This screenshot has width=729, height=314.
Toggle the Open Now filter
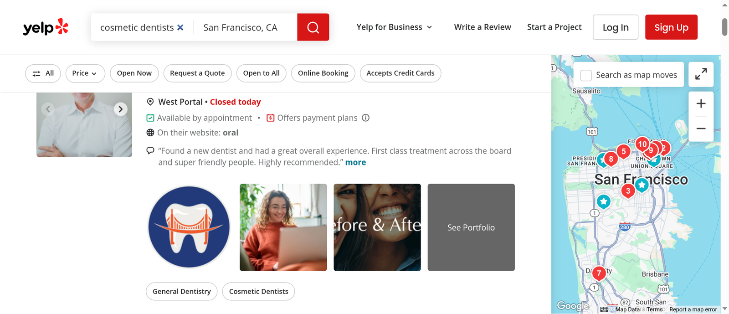click(134, 73)
